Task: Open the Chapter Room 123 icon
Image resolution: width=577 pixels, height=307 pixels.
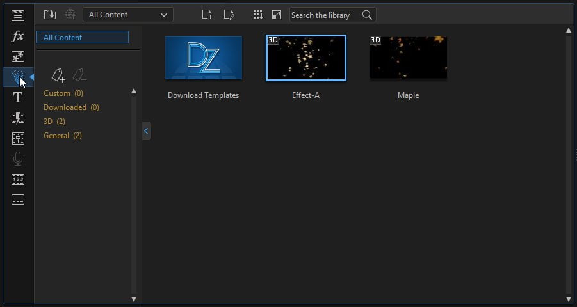Action: click(x=18, y=180)
